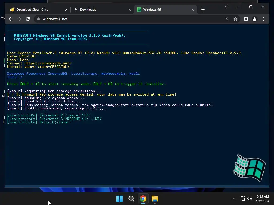Close the Windows 96 tab
Screen dimensions: 274x205
click(x=193, y=10)
